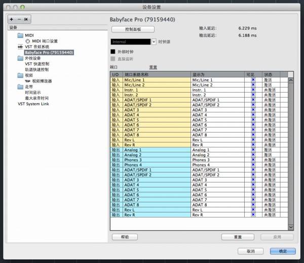Click the 取消 cancel button

click(250, 251)
